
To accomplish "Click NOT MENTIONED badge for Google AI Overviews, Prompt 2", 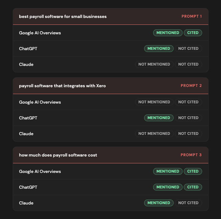I will click(154, 102).
